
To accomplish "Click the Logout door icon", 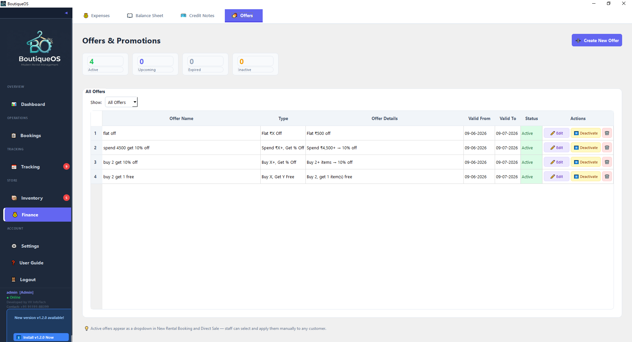I will tap(13, 280).
